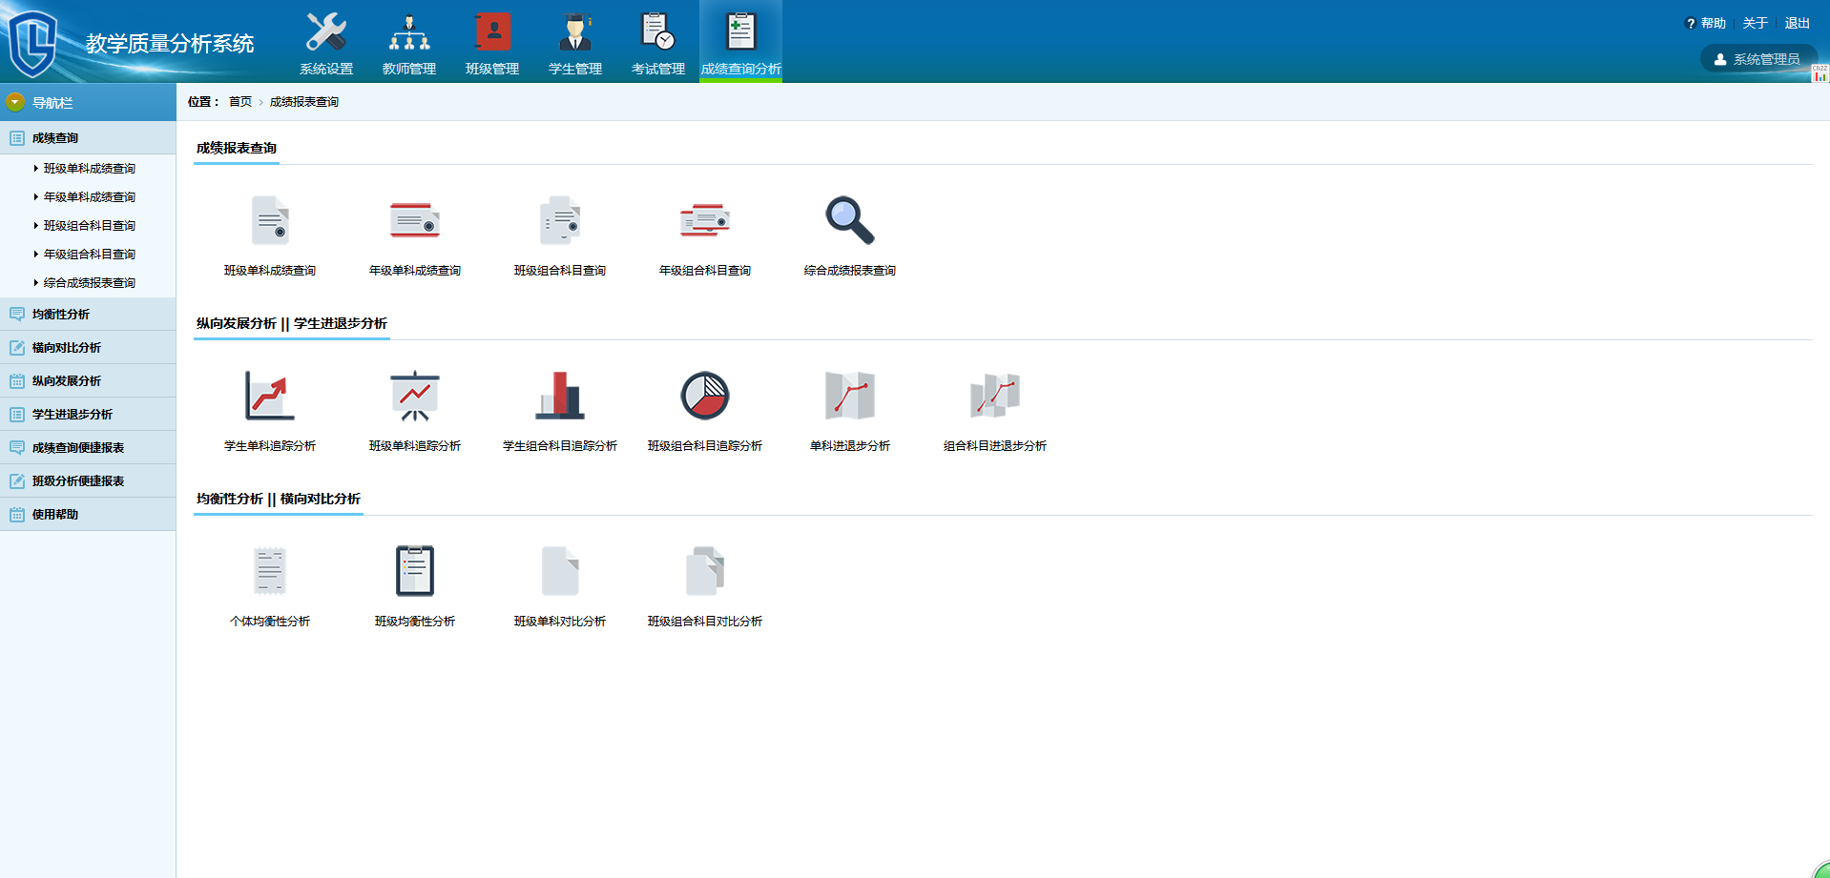This screenshot has height=878, width=1830.
Task: Open 组合科目进退步分析 stacked maps icon
Action: pyautogui.click(x=995, y=396)
